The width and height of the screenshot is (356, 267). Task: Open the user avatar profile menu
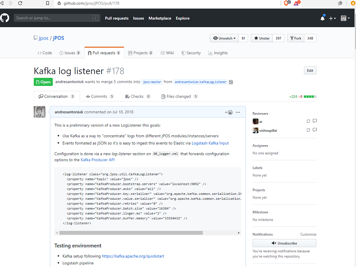[x=345, y=18]
